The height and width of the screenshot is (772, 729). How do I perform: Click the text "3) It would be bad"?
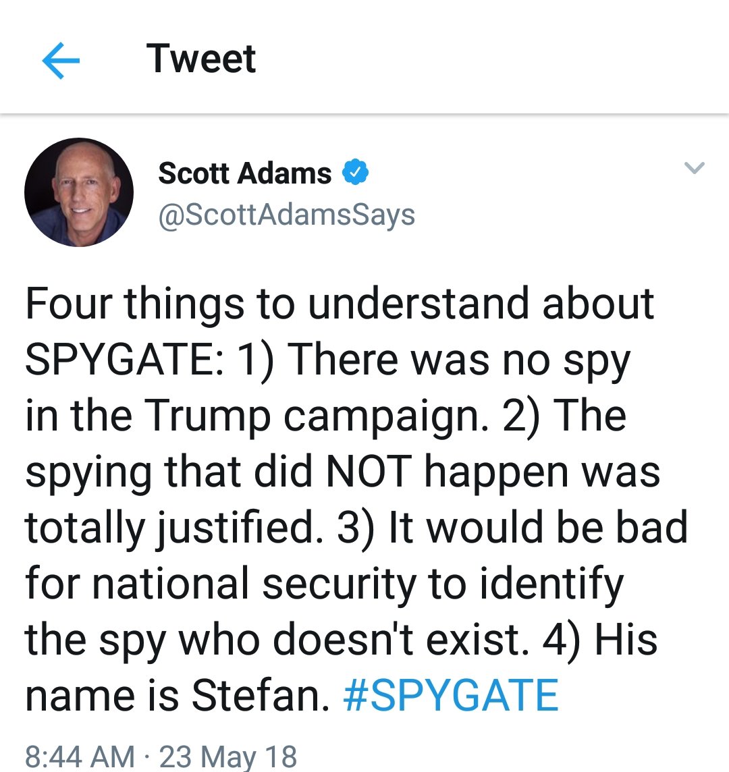pyautogui.click(x=512, y=527)
